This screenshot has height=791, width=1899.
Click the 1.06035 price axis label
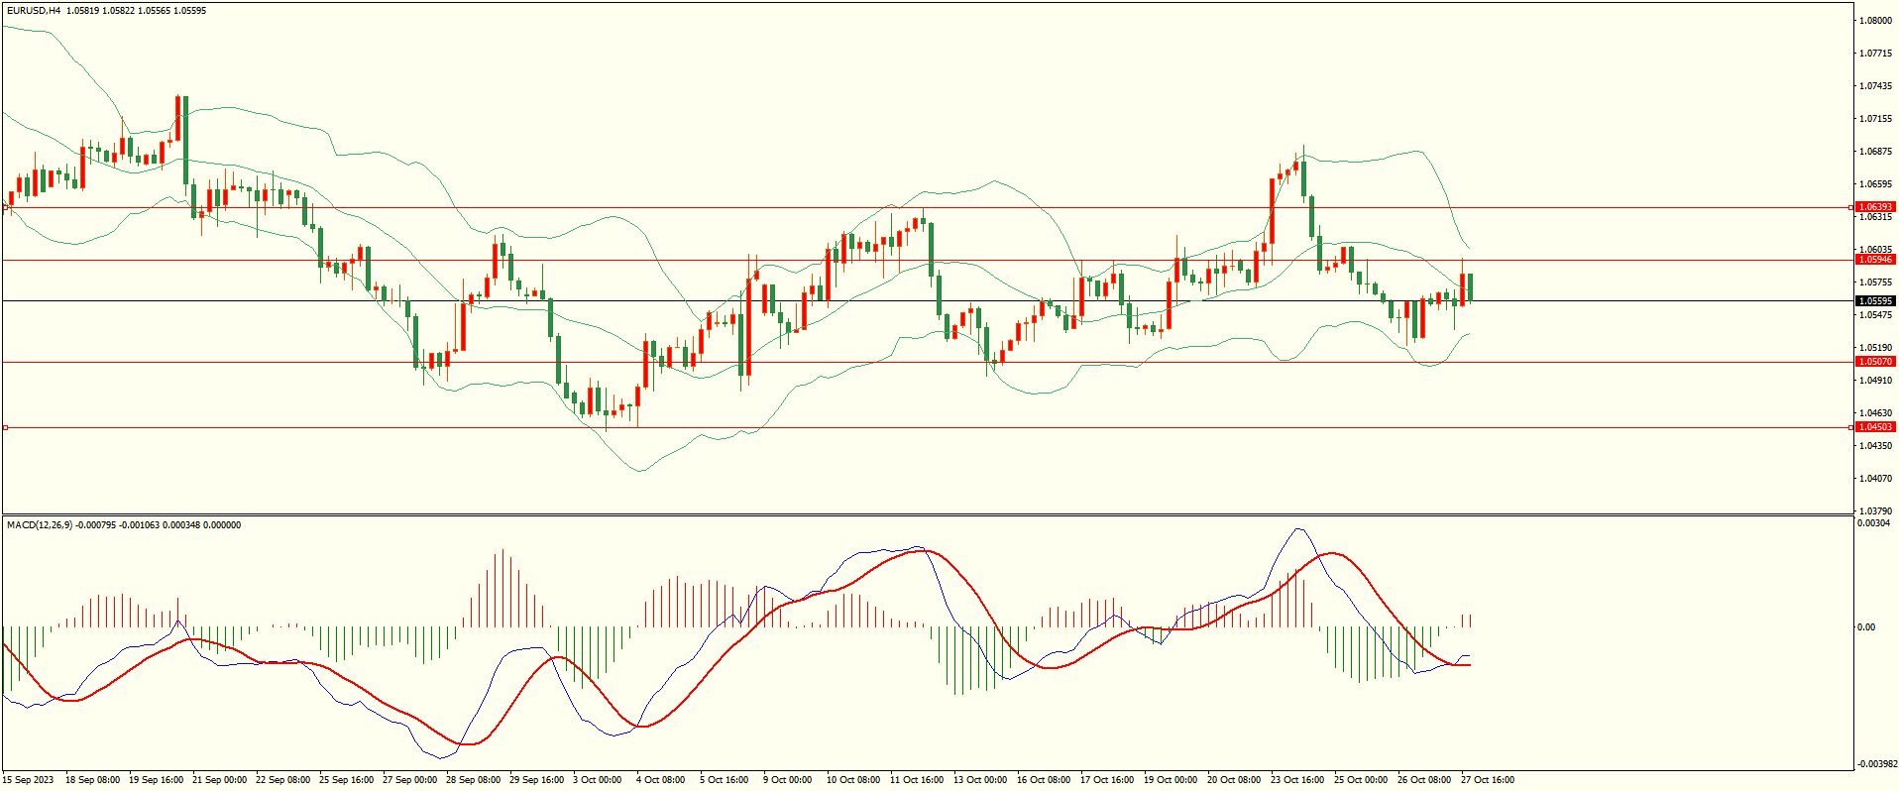pos(1875,250)
